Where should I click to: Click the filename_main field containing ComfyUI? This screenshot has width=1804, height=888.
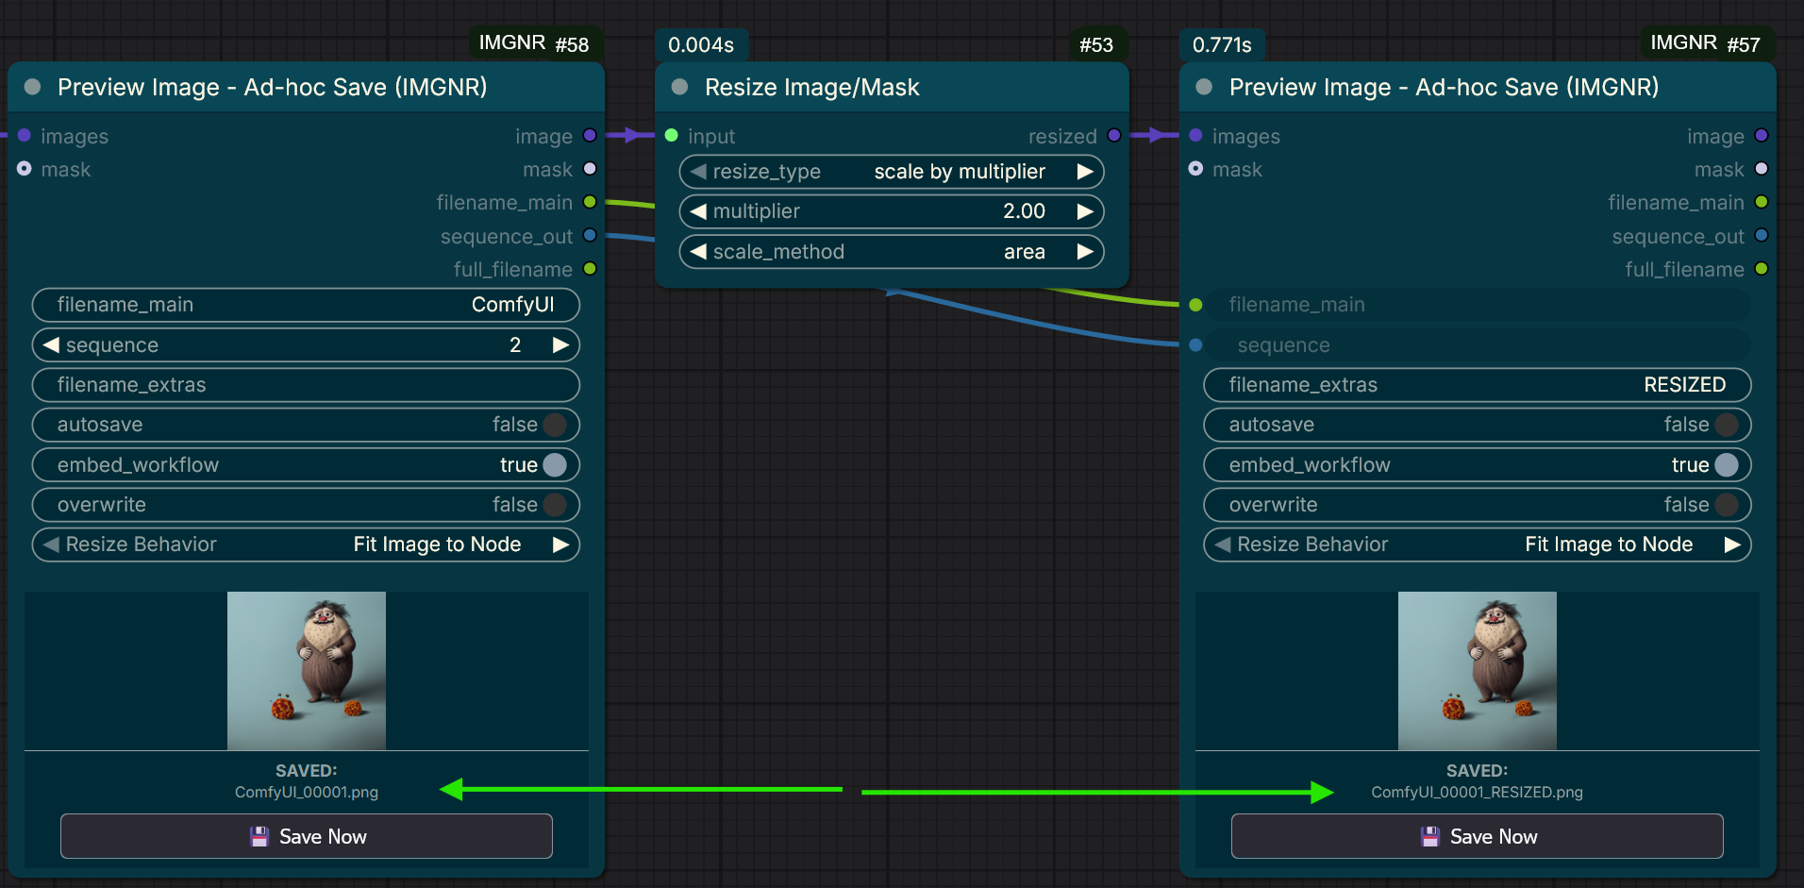click(x=306, y=305)
